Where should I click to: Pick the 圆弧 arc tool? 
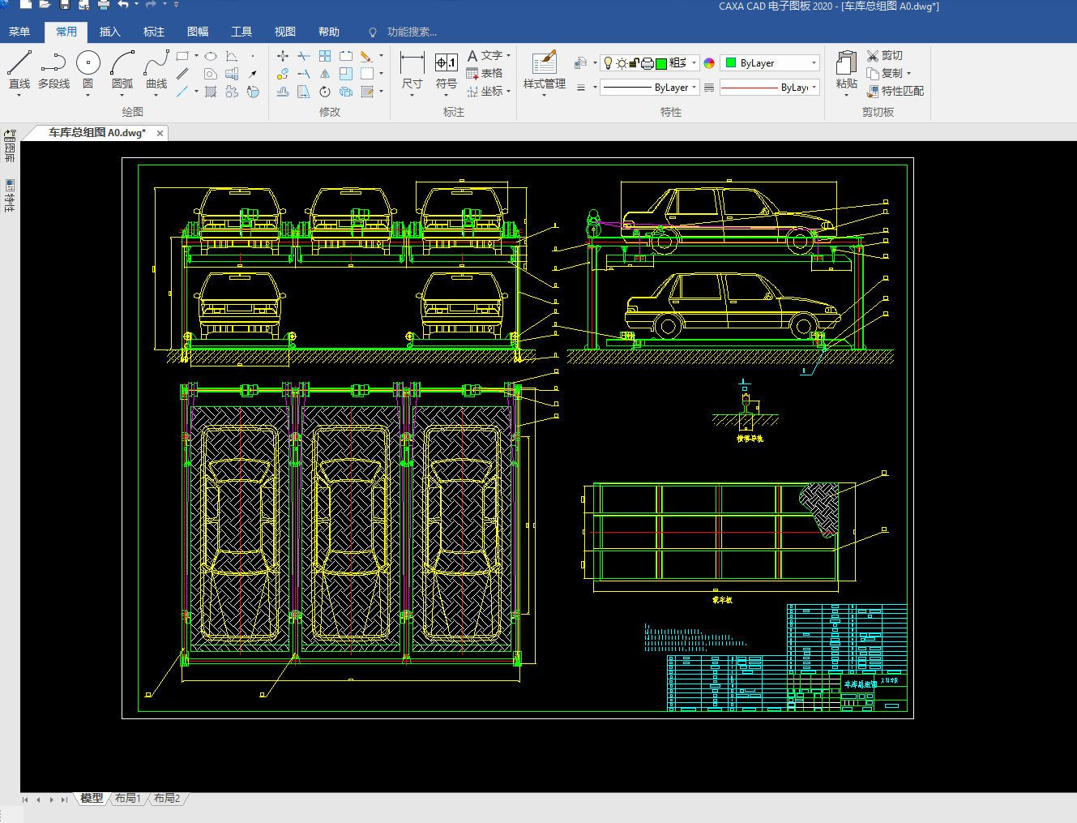point(122,64)
